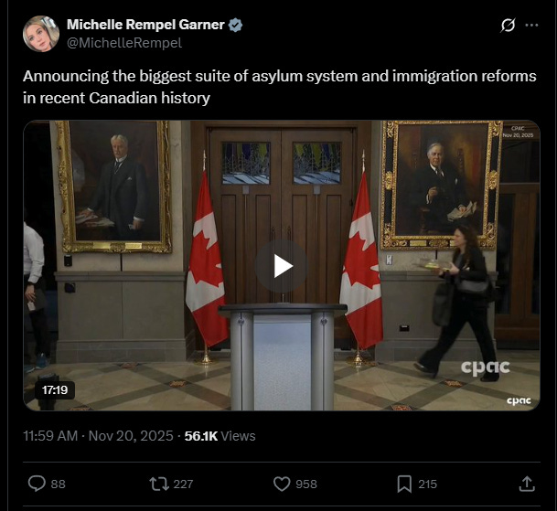Open the @MichelleRempel handle link
Screen dimensions: 557x511
click(124, 43)
